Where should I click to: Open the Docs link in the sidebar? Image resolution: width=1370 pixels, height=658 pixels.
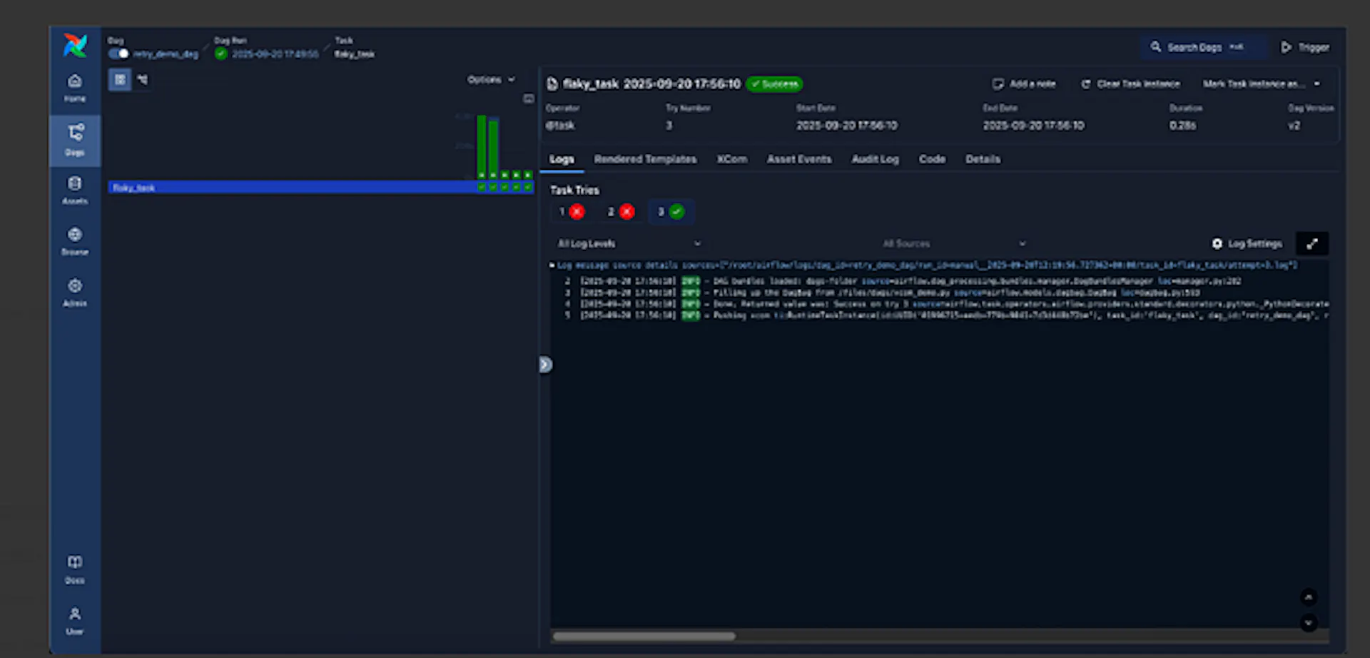[75, 570]
